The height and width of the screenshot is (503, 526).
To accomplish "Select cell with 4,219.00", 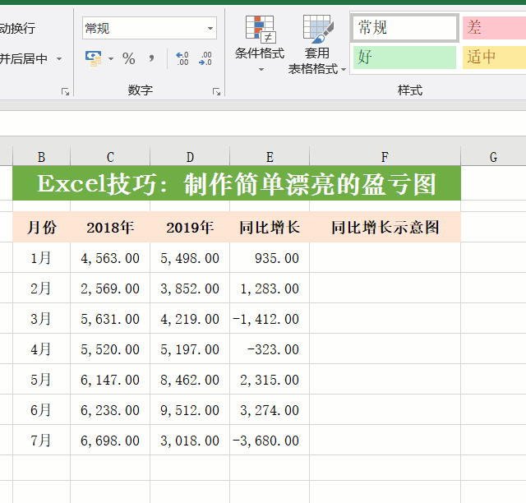I will [190, 318].
